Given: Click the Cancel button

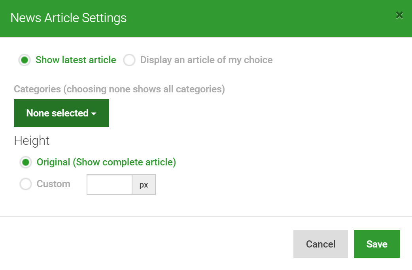Looking at the screenshot, I should (321, 244).
